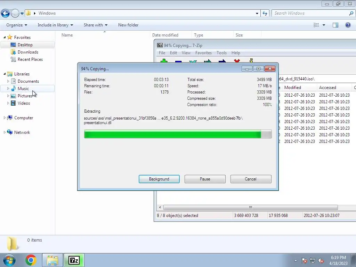Select Network in the navigation pane

(22, 132)
